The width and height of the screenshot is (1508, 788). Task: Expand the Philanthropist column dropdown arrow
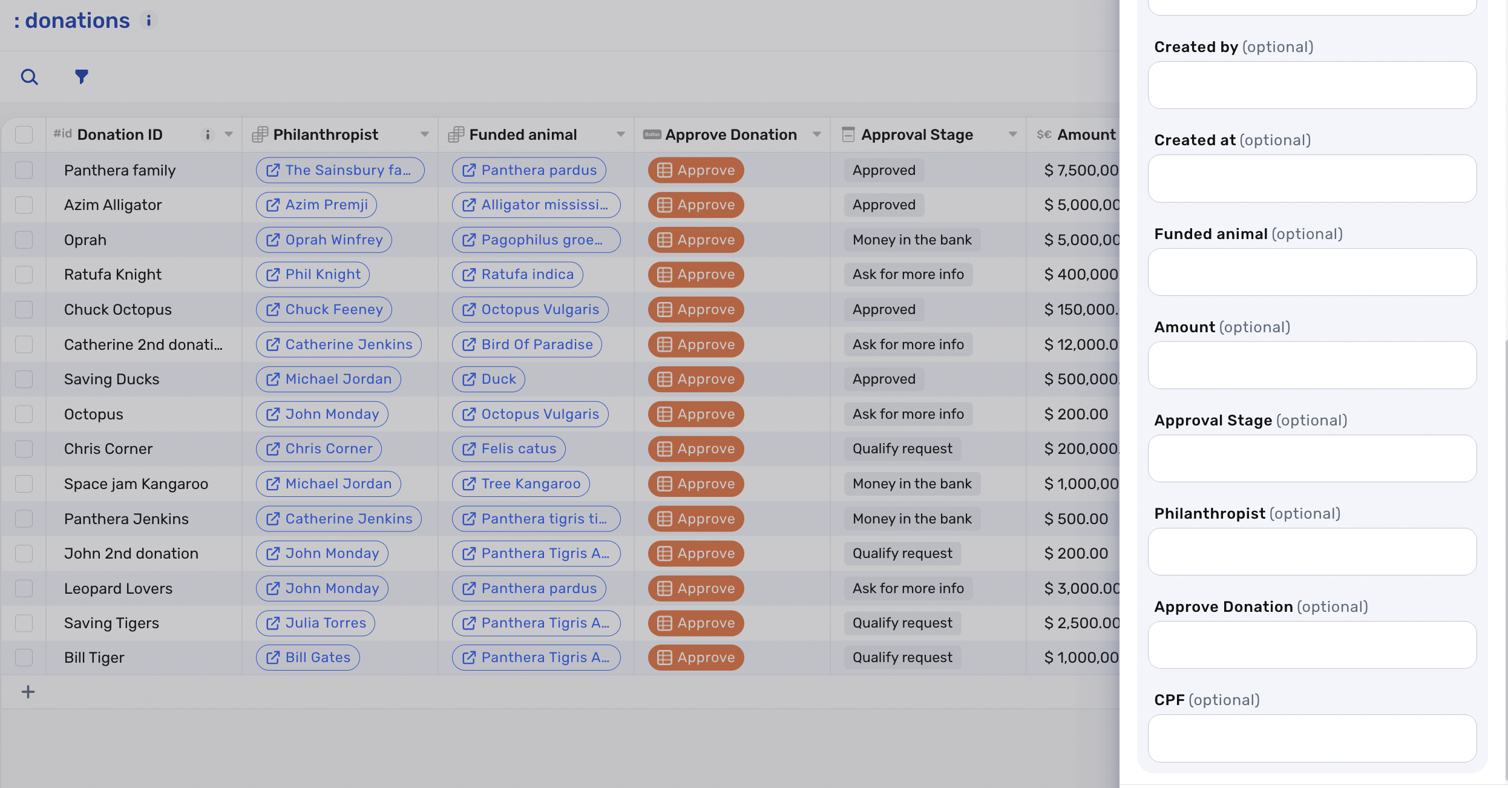[x=425, y=134]
